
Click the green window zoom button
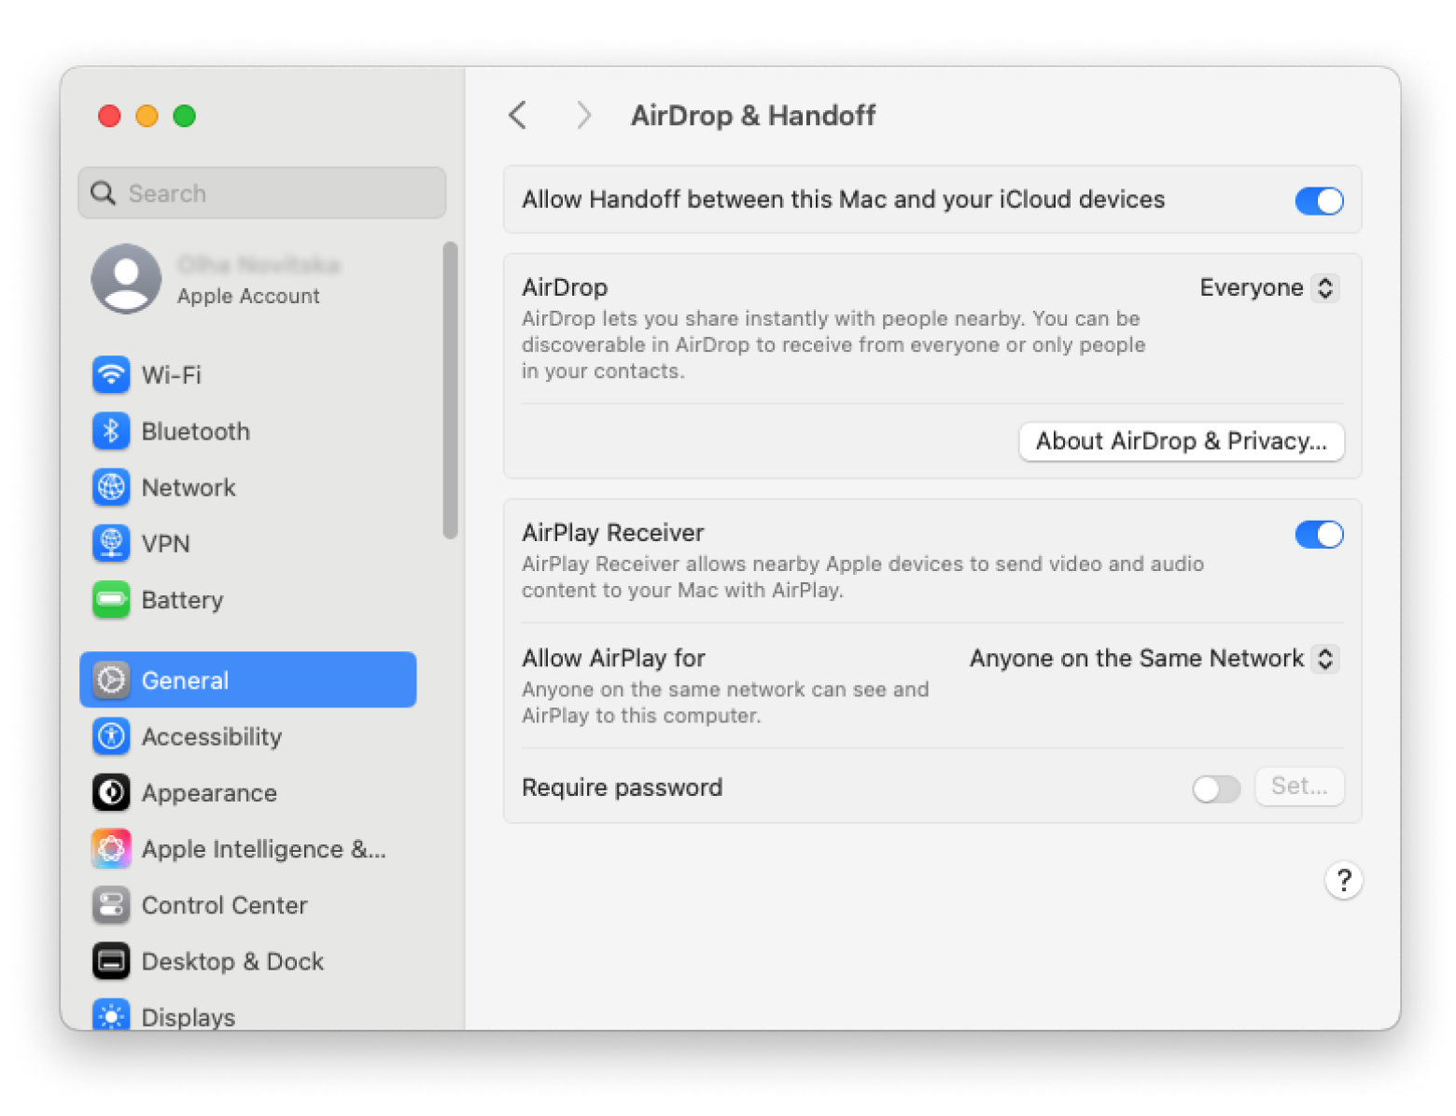185,116
